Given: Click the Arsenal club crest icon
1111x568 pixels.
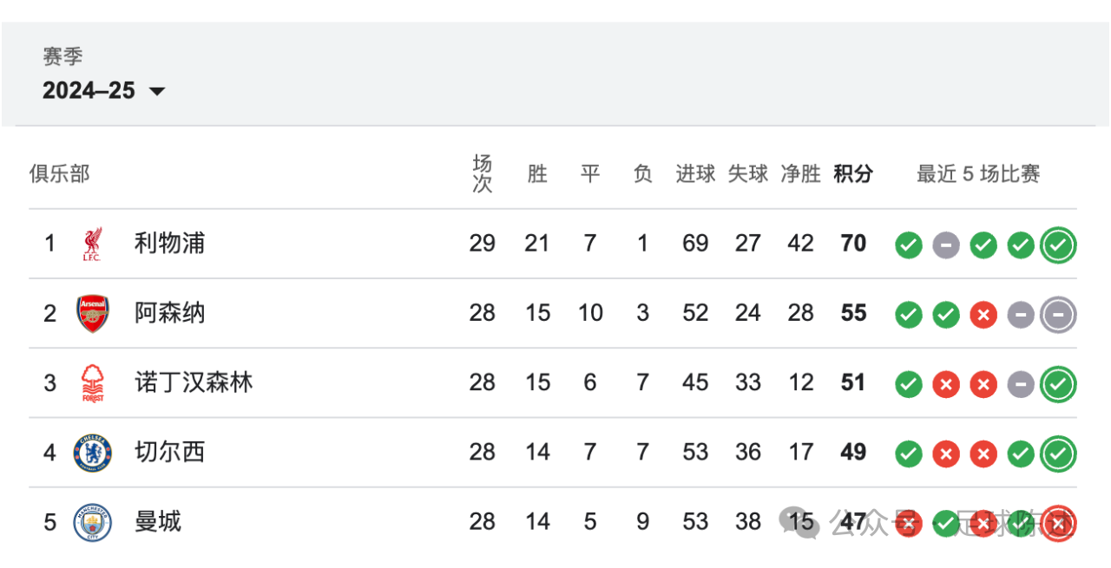Looking at the screenshot, I should click(x=92, y=313).
